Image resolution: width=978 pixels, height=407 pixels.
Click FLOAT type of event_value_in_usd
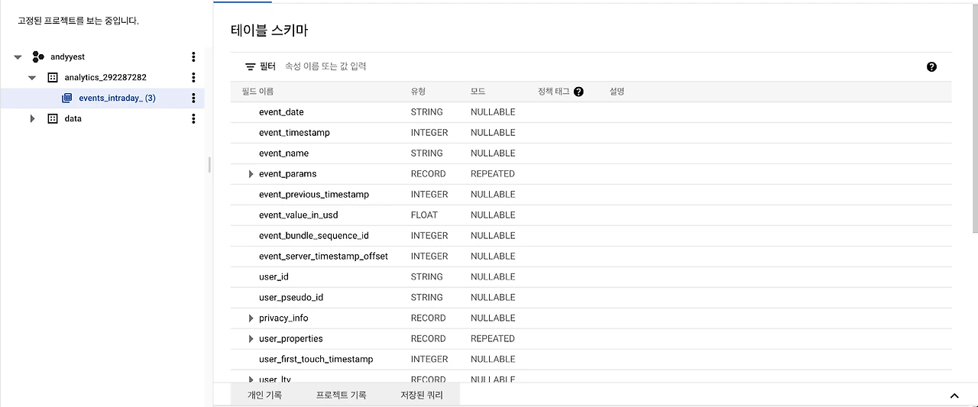(424, 215)
